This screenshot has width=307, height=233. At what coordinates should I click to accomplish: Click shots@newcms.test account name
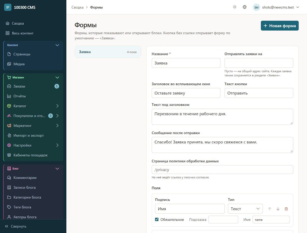278,7
